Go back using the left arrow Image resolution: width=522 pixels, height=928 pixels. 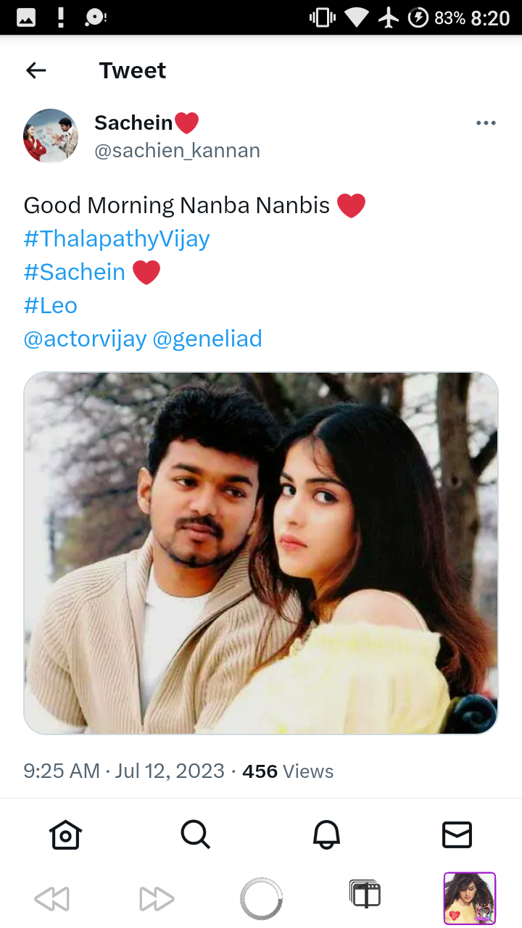point(36,70)
